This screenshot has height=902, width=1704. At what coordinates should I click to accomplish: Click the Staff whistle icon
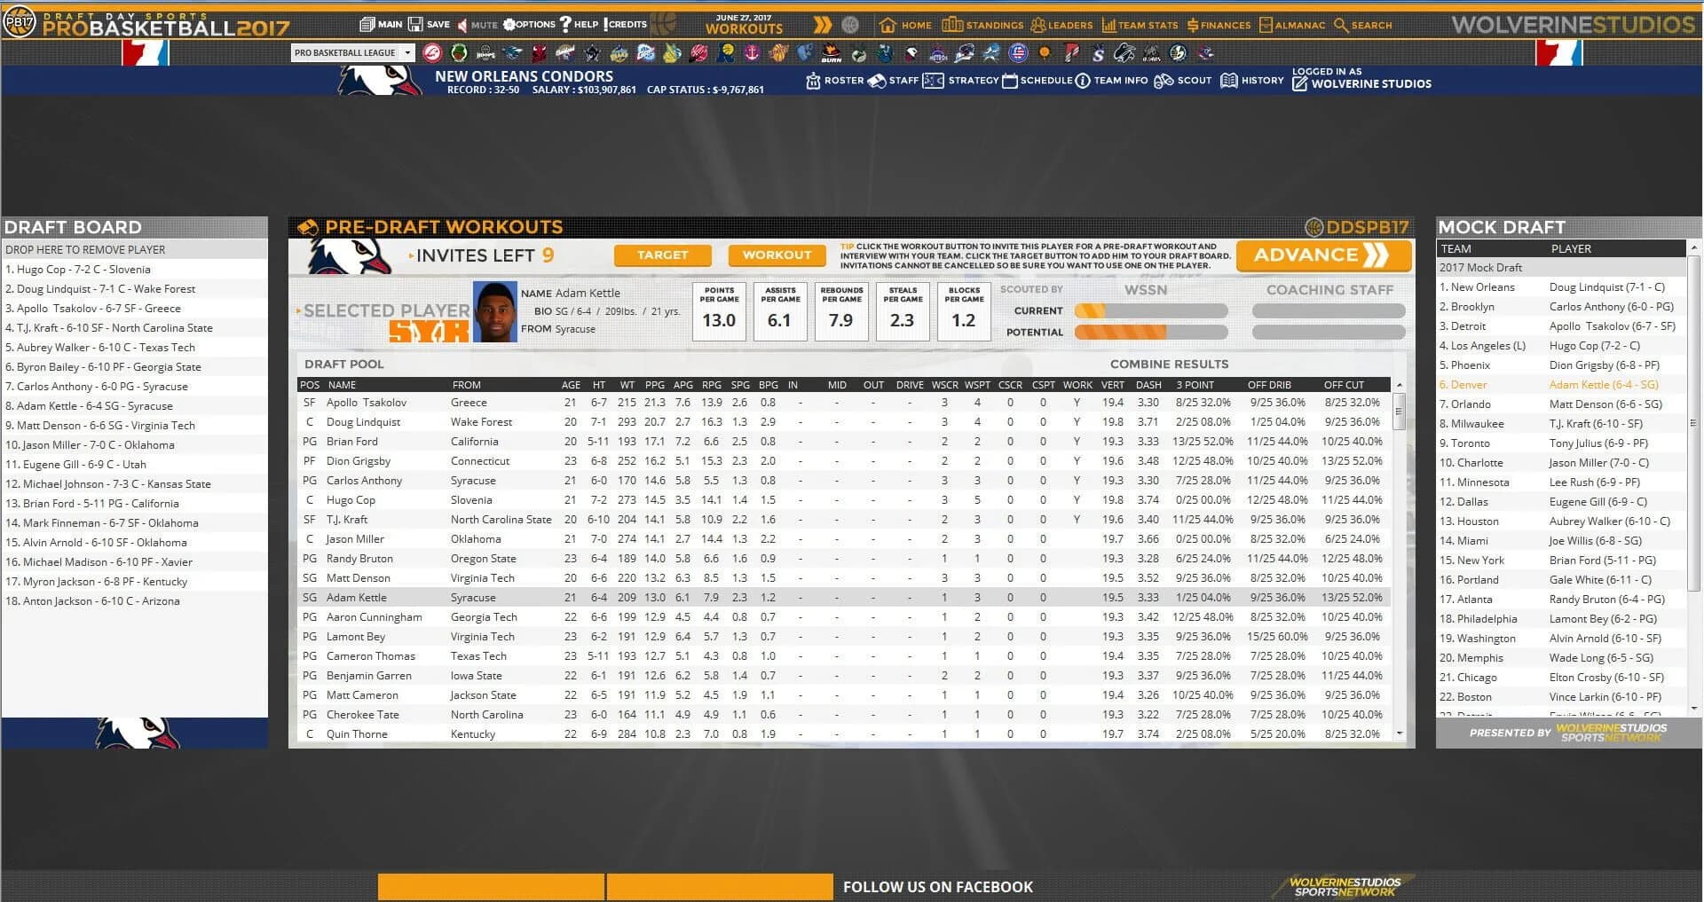(x=878, y=80)
